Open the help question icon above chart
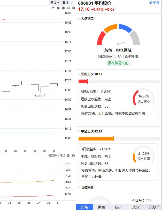 coord(73,8)
